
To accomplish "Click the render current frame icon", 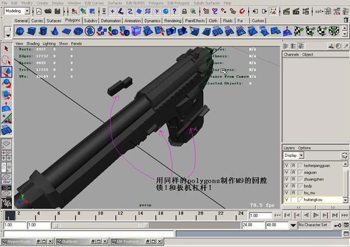I will 287,11.
